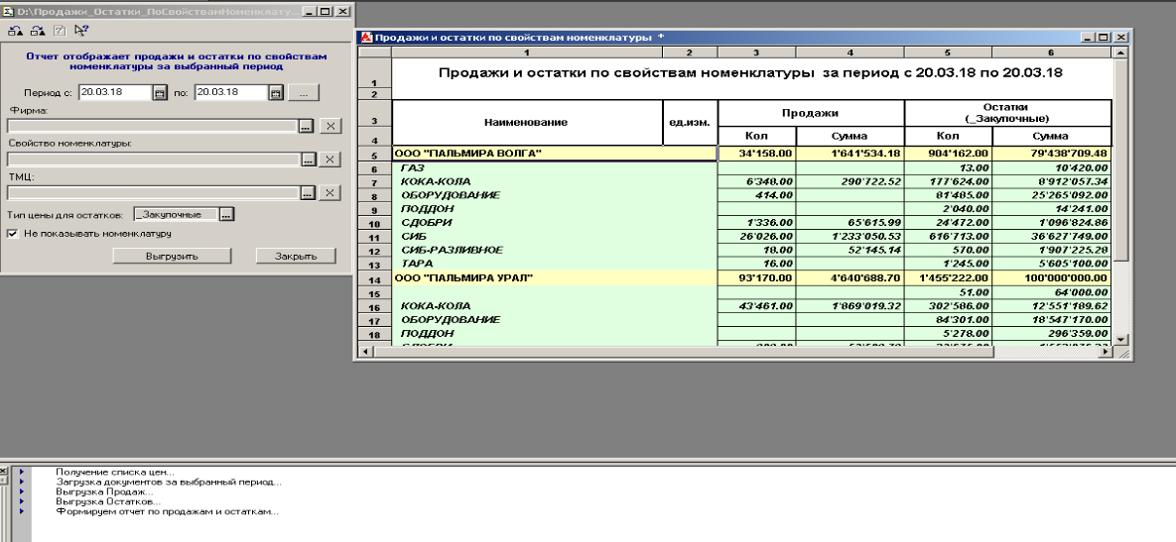1176x542 pixels.
Task: Click the ГАЗ row name cell
Action: pos(555,168)
